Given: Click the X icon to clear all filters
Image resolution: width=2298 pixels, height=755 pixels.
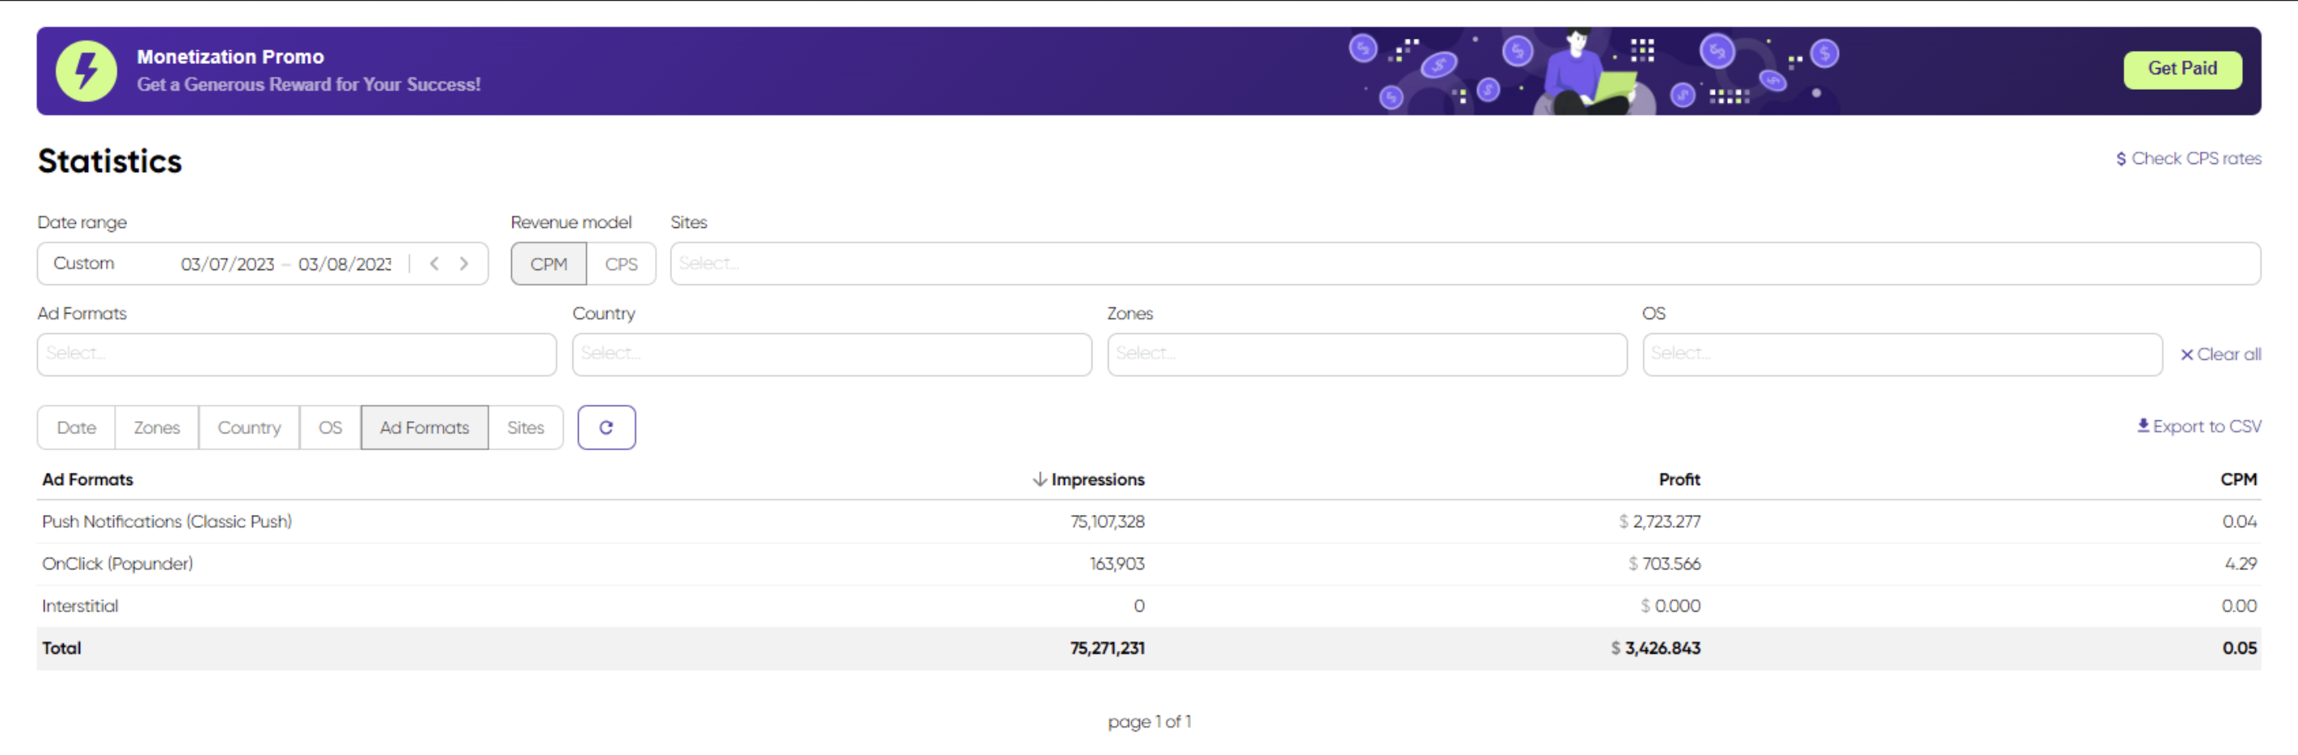Looking at the screenshot, I should click(2188, 354).
